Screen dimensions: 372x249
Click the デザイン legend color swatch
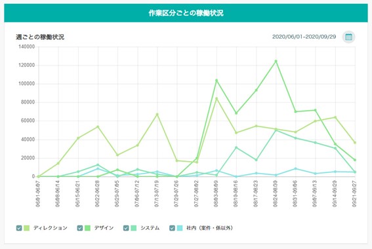[87, 228]
